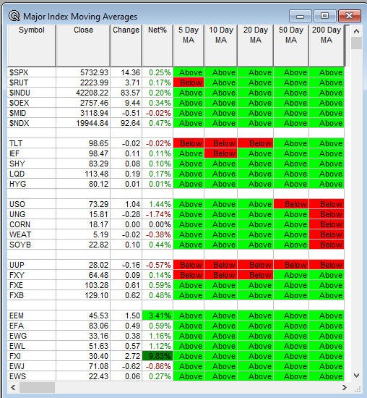This screenshot has height=398, width=367.
Task: Select the FXI symbol cell
Action: 32,356
